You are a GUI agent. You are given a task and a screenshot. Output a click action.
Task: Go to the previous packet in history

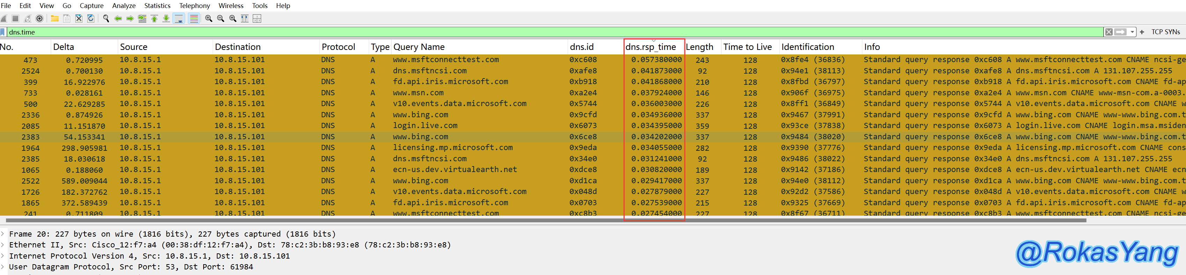click(118, 18)
